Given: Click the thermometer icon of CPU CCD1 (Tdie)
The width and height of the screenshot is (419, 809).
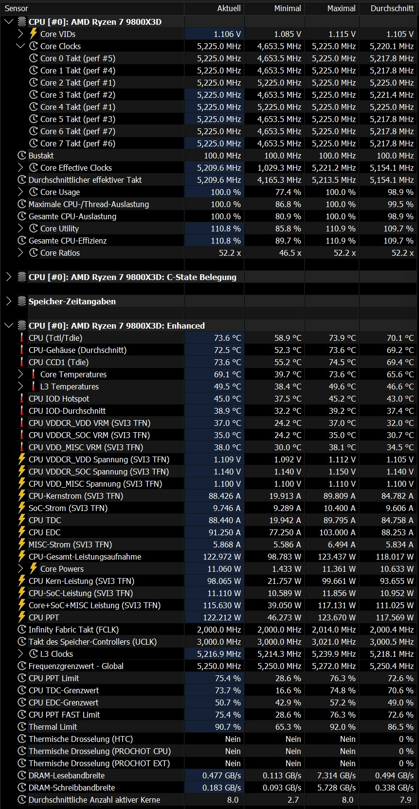Looking at the screenshot, I should [21, 362].
